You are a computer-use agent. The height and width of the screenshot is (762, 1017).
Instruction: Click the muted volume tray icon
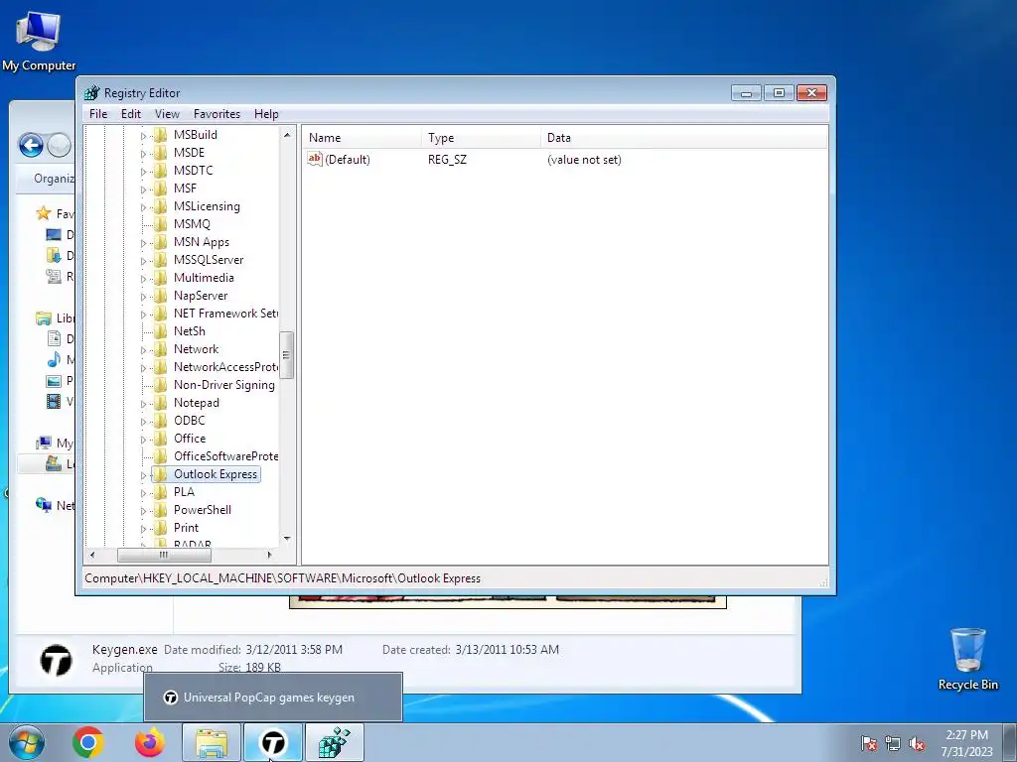917,743
